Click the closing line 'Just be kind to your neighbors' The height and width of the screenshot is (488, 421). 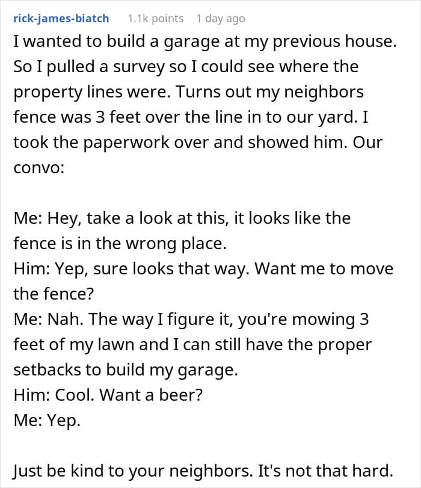[x=203, y=471]
